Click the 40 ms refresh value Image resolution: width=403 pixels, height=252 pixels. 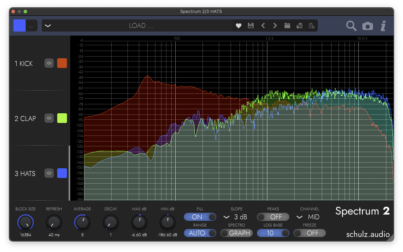[x=54, y=235]
